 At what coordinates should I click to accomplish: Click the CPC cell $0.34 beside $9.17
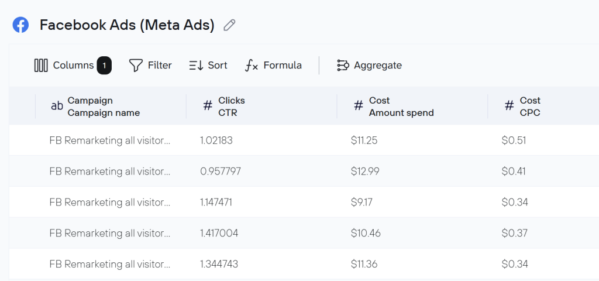click(515, 203)
